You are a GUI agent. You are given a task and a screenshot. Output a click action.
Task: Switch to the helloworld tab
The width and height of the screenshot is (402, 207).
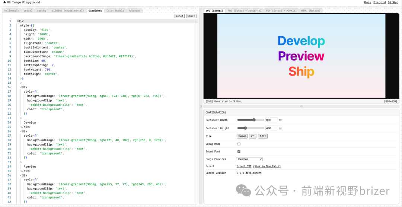(x=12, y=10)
